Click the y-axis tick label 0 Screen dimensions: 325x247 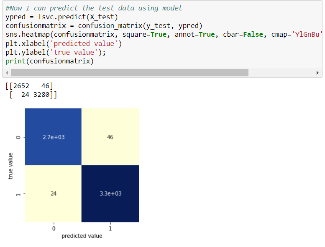pos(18,137)
